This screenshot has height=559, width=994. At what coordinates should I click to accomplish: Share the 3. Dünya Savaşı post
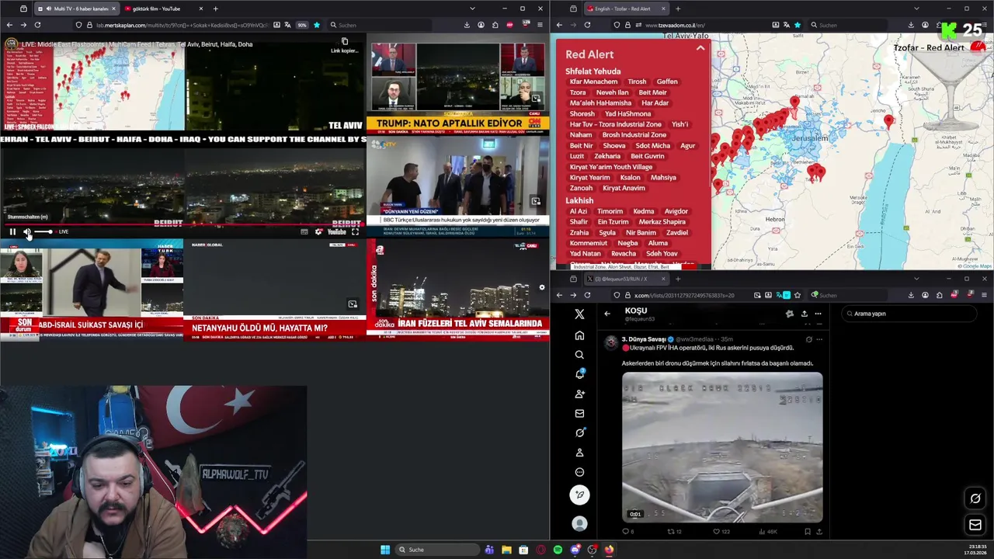pyautogui.click(x=818, y=532)
